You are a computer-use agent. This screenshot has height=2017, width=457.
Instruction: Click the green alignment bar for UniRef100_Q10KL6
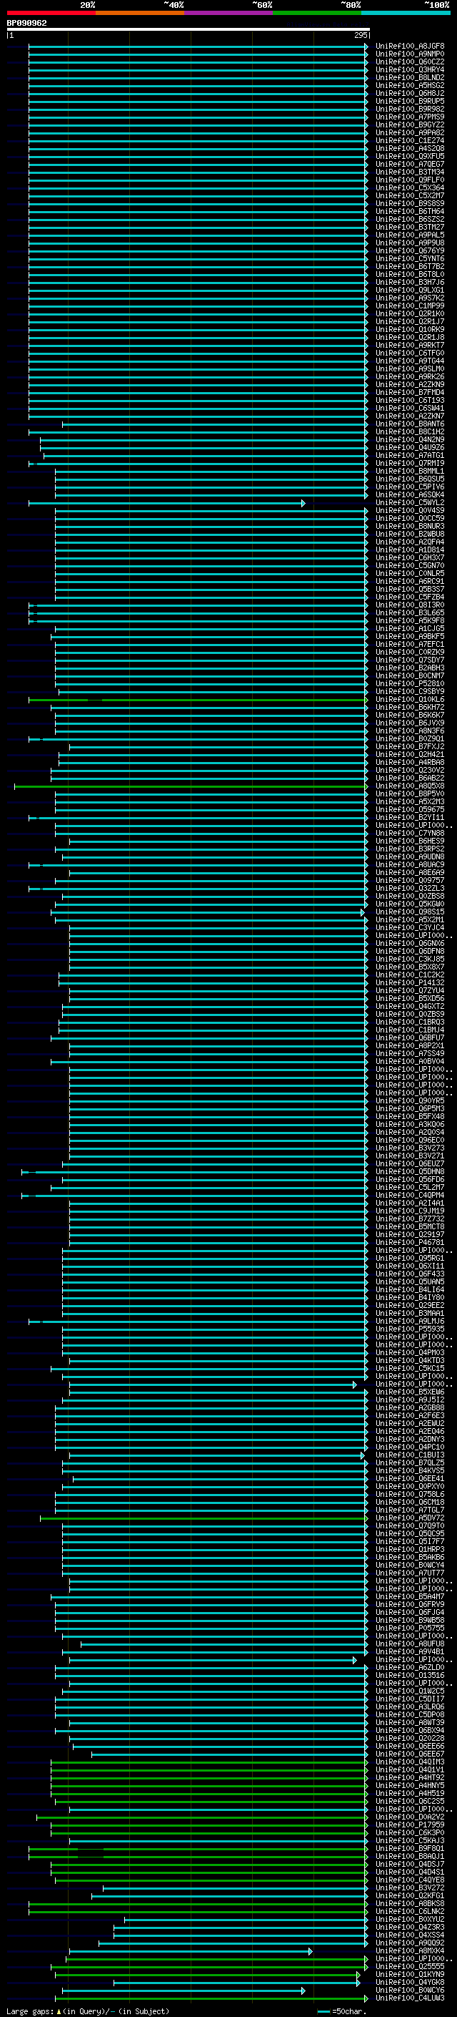click(x=198, y=699)
